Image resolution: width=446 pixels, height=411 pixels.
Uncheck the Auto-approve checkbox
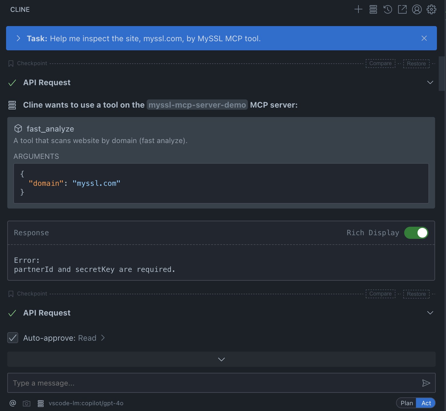click(13, 338)
